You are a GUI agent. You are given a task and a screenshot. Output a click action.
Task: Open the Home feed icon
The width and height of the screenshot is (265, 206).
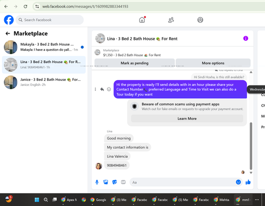[x=142, y=20]
